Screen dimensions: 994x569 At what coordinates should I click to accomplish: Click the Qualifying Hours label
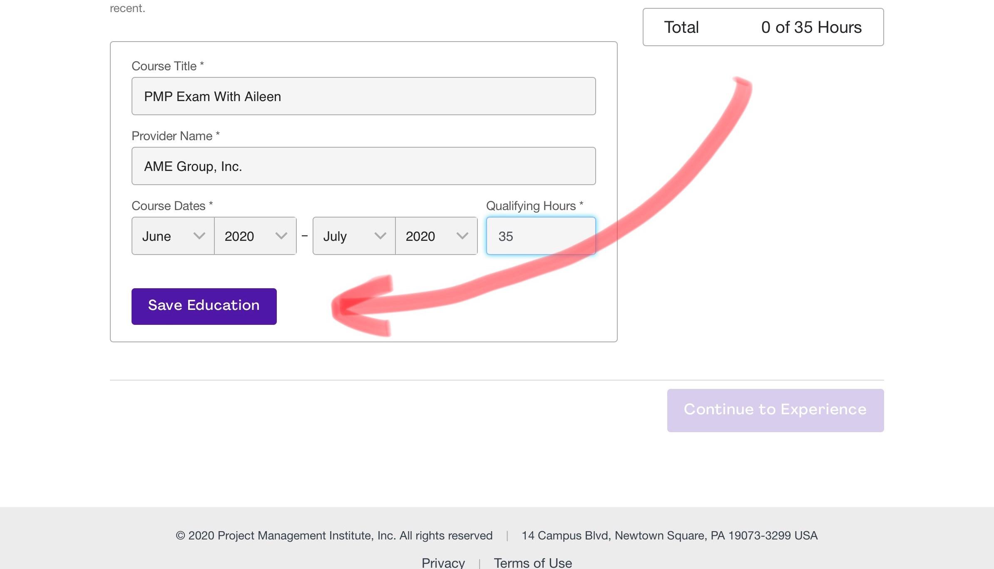pos(531,206)
